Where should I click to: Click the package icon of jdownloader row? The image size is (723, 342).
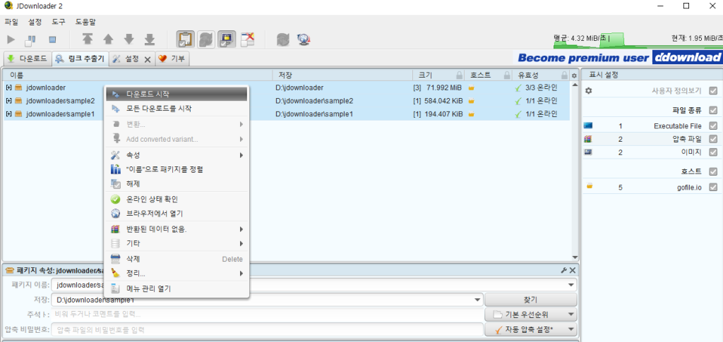[19, 87]
